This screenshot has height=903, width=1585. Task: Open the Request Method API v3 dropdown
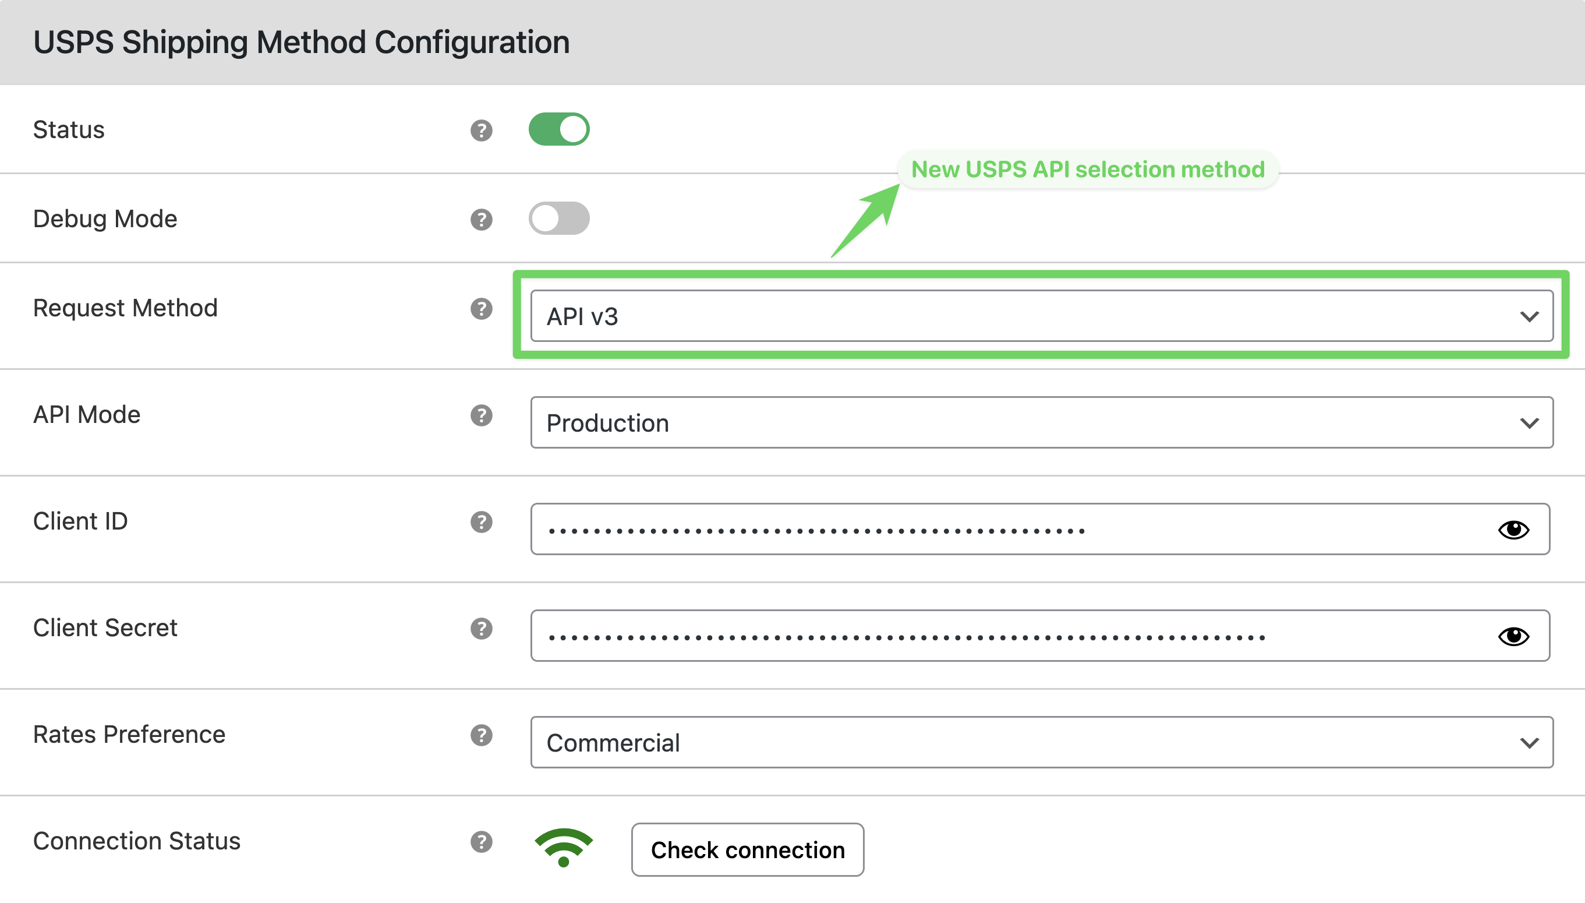pos(1041,316)
